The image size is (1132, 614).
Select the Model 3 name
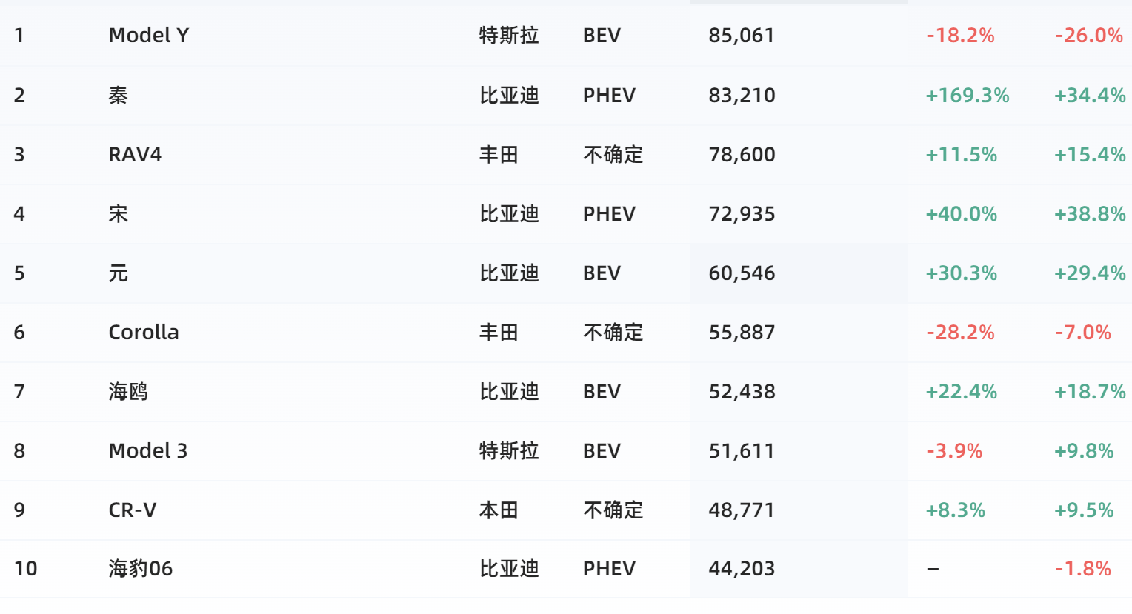[x=148, y=450]
